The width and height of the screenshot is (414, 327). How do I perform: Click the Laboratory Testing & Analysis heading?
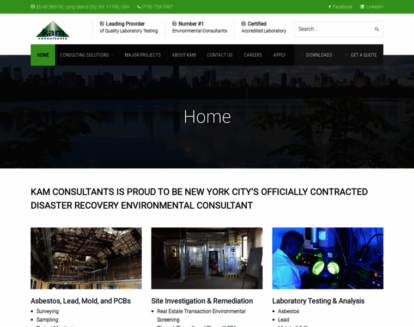click(318, 301)
